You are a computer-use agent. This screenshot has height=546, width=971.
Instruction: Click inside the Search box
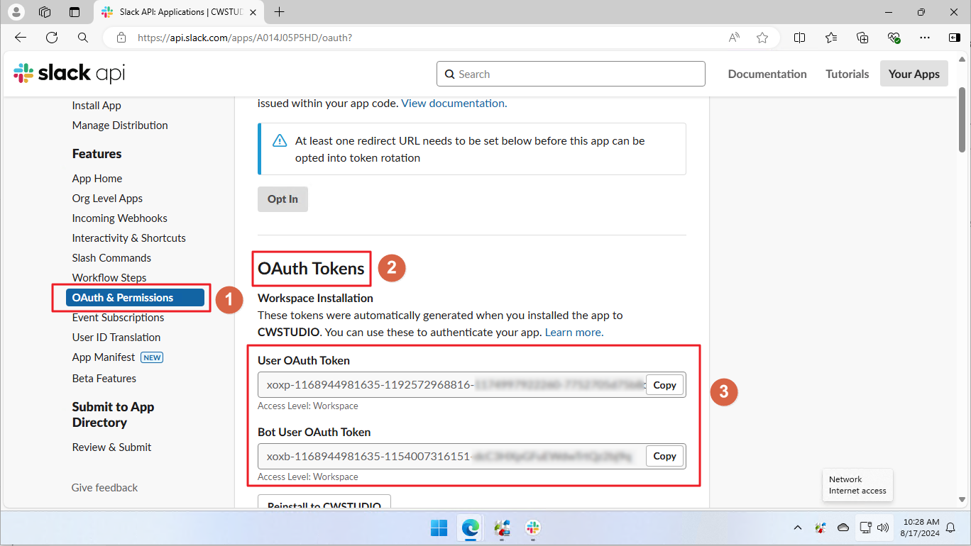(x=571, y=74)
